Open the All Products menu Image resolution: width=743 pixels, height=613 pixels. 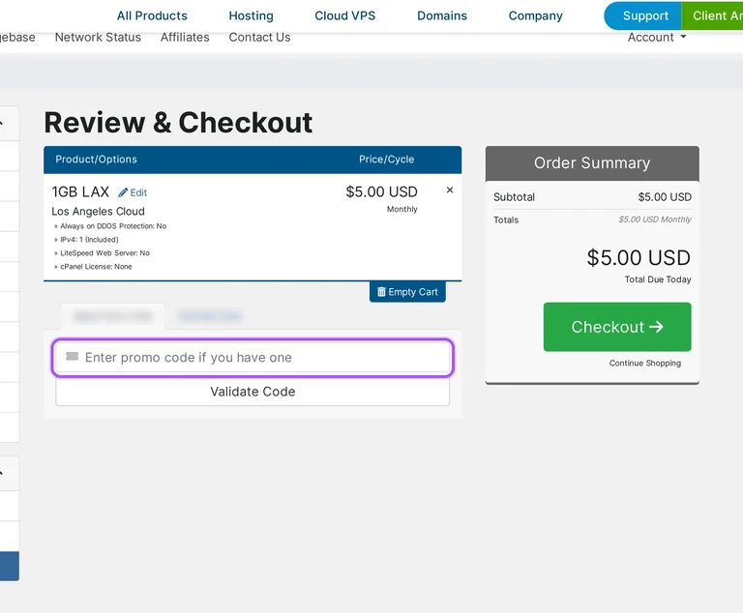point(152,15)
